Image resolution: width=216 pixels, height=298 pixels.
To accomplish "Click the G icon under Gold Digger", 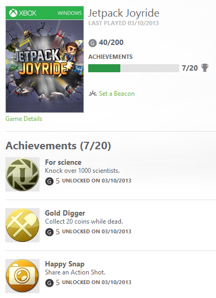I will click(49, 232).
